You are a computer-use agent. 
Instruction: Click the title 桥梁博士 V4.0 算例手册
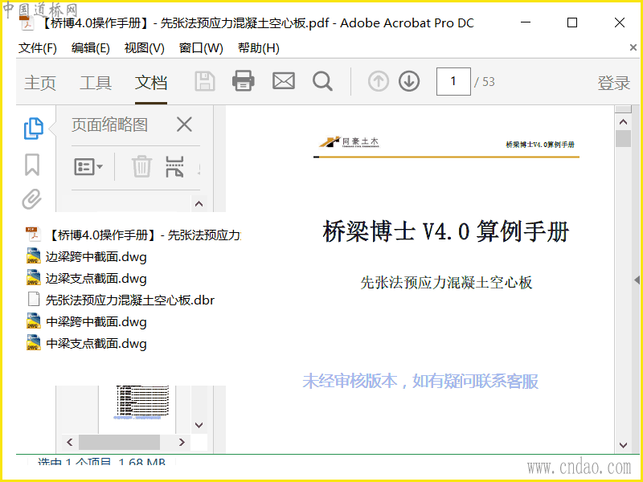click(446, 231)
